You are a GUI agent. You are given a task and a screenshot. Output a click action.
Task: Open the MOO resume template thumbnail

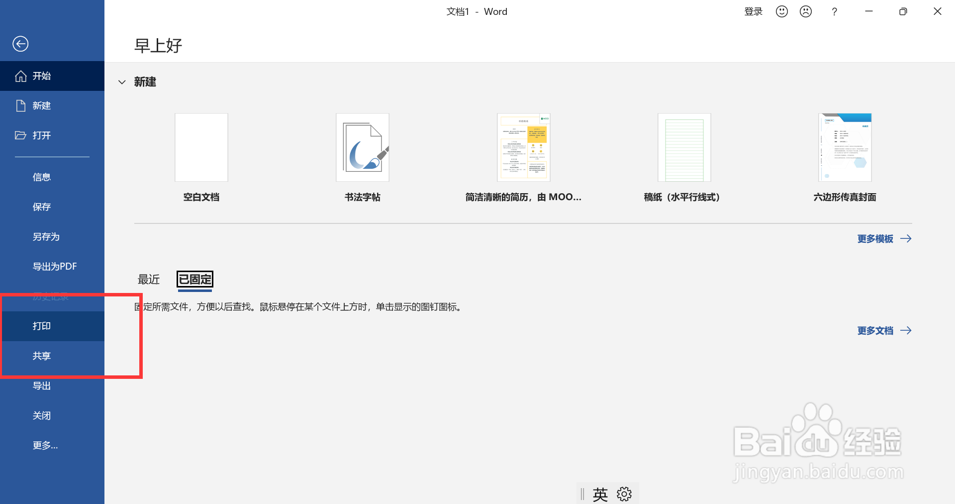click(x=523, y=147)
